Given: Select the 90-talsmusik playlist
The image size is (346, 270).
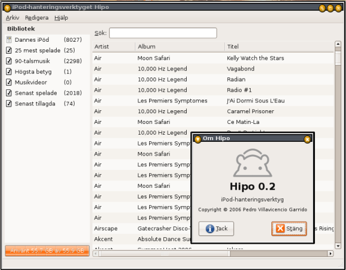Looking at the screenshot, I should pyautogui.click(x=47, y=61).
